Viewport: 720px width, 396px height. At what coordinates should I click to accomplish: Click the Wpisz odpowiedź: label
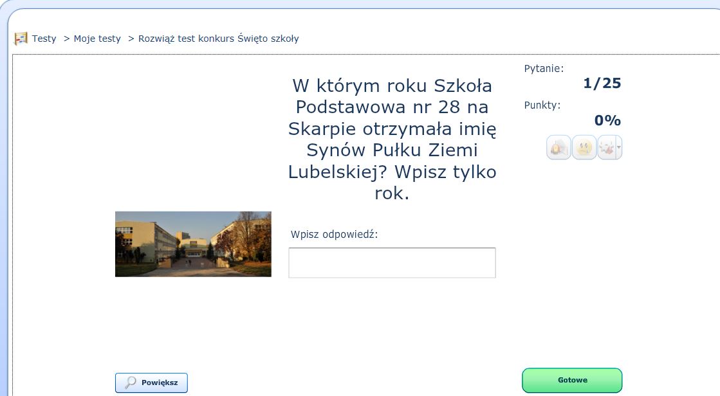pyautogui.click(x=335, y=235)
